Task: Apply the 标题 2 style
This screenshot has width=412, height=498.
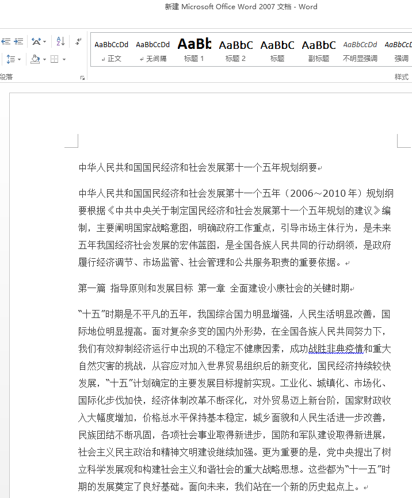Action: click(235, 50)
